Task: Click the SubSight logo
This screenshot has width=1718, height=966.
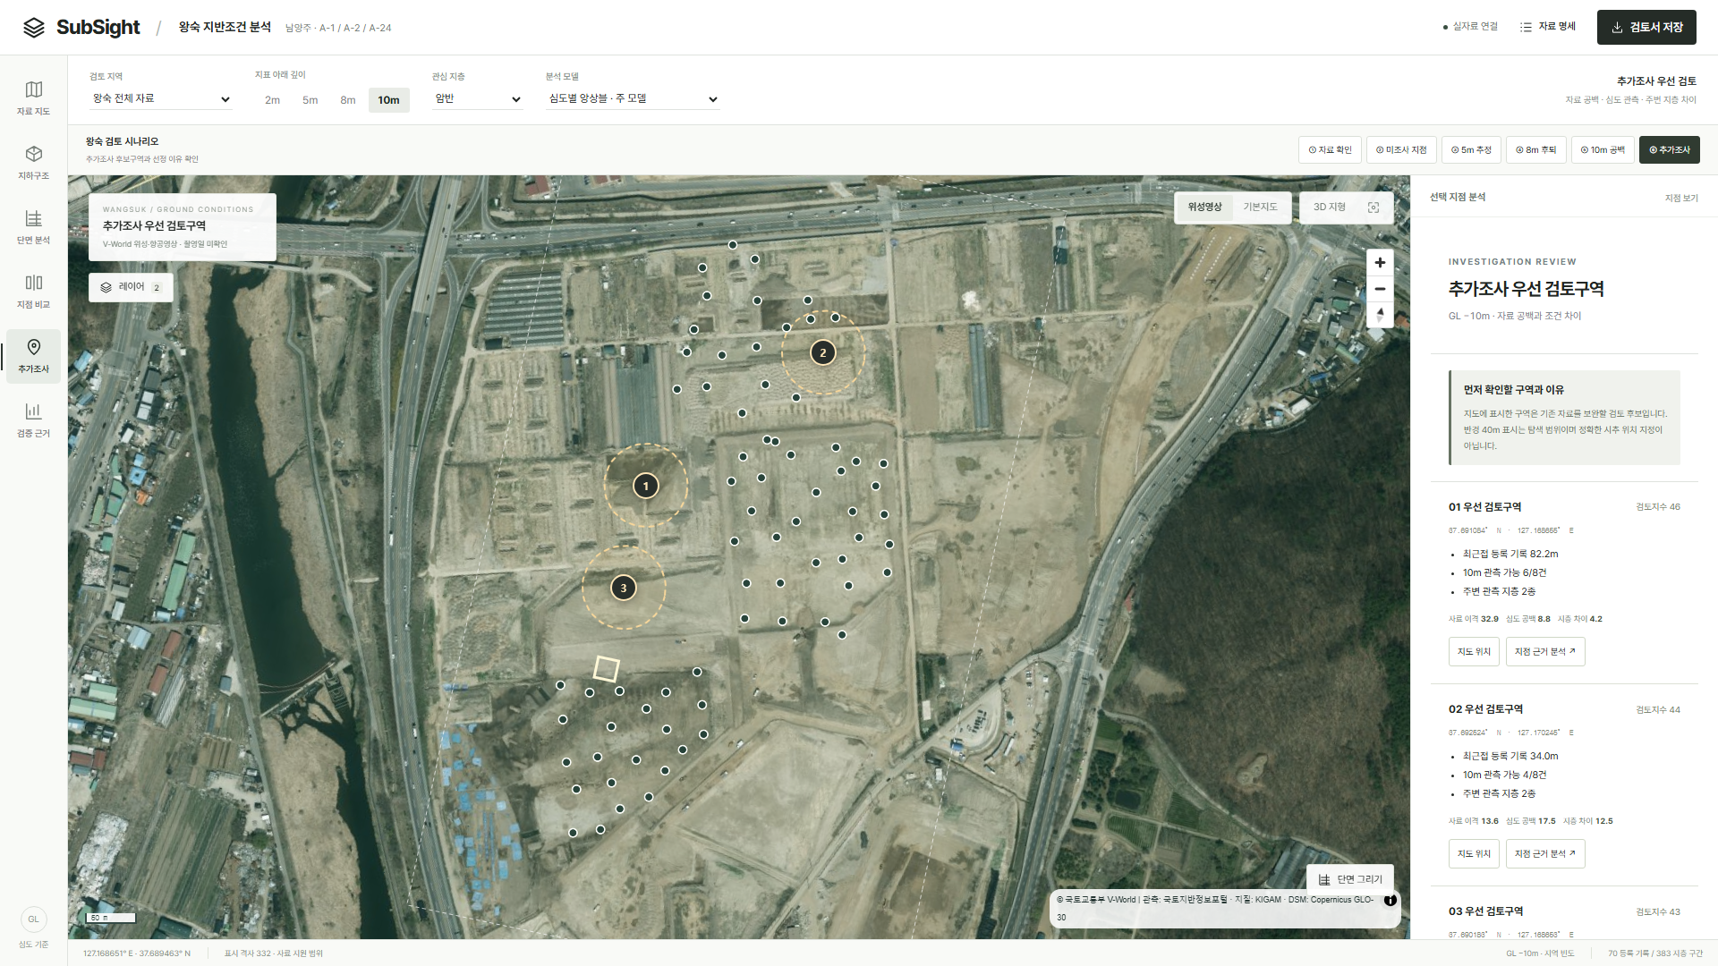Action: click(x=82, y=28)
